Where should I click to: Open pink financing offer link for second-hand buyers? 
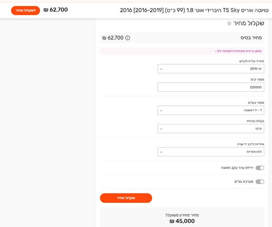point(238,51)
